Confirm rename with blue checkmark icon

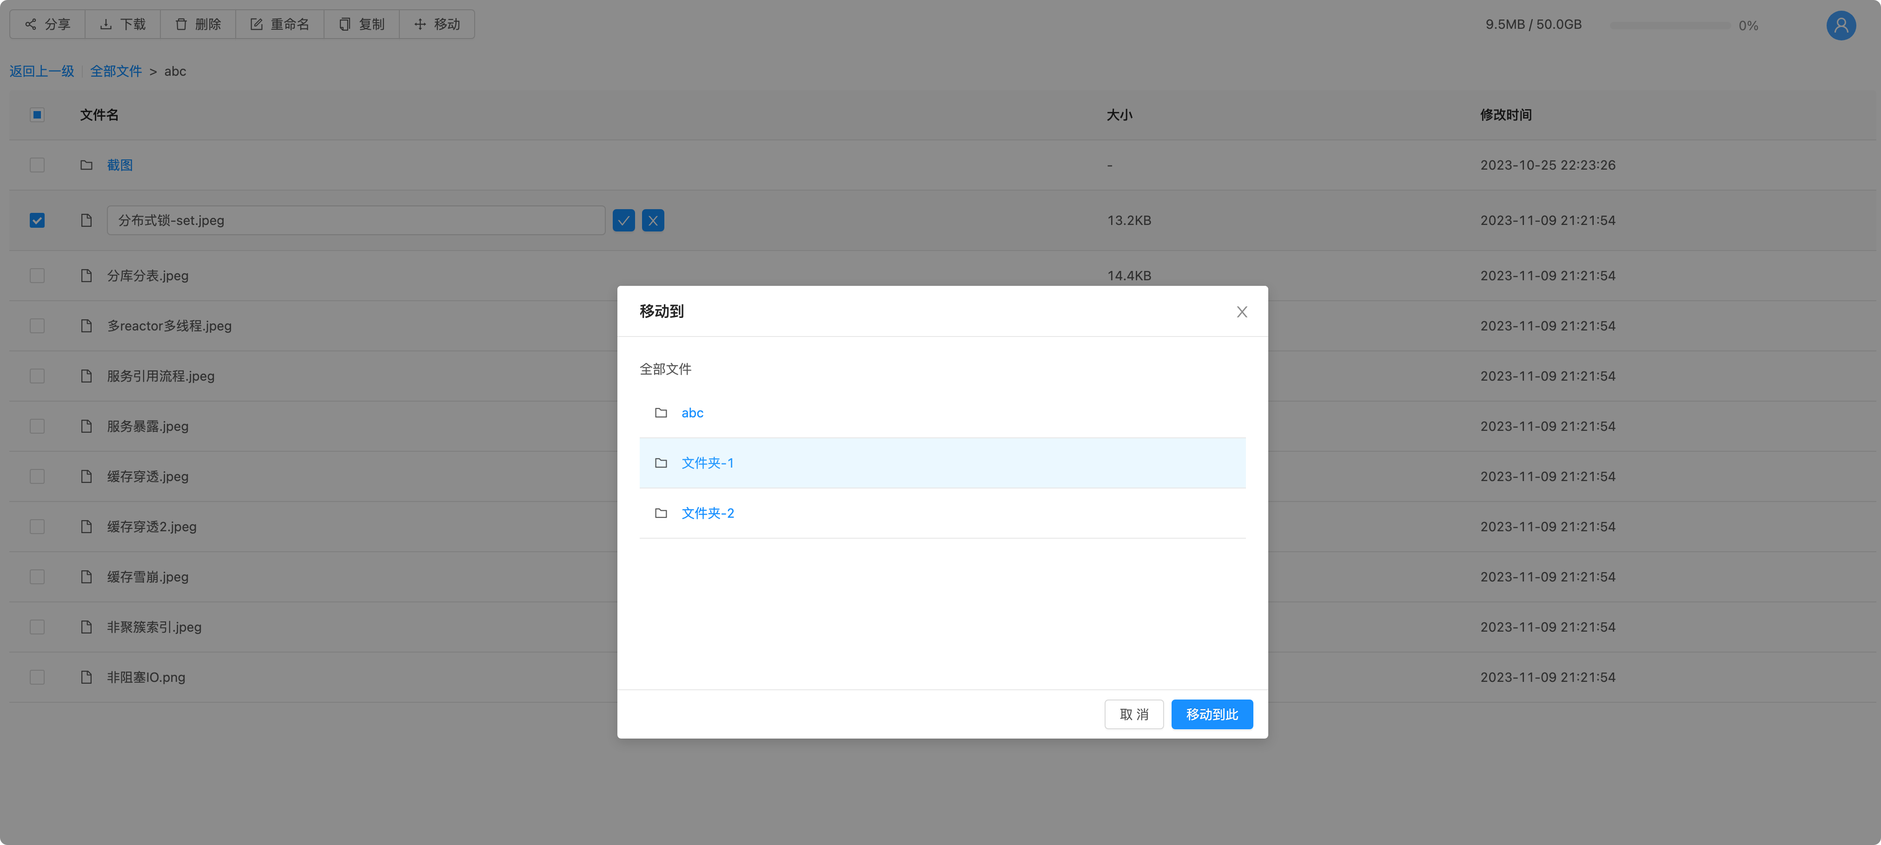point(623,221)
